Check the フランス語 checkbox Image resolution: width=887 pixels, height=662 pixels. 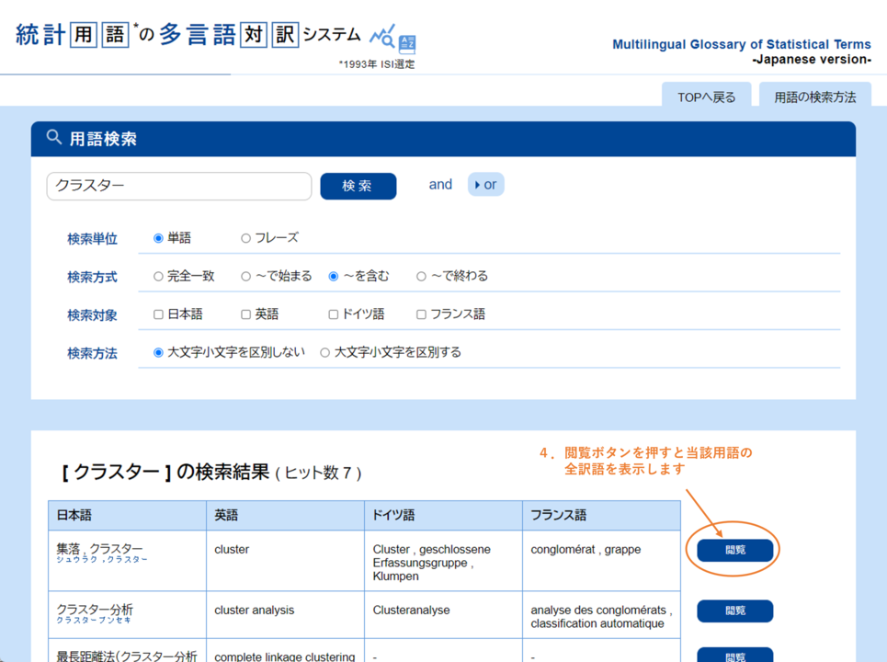tap(421, 314)
